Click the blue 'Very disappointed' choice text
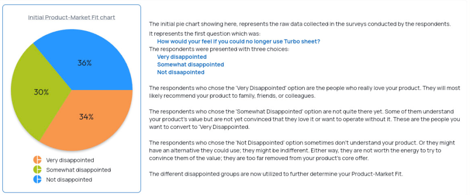 click(182, 56)
